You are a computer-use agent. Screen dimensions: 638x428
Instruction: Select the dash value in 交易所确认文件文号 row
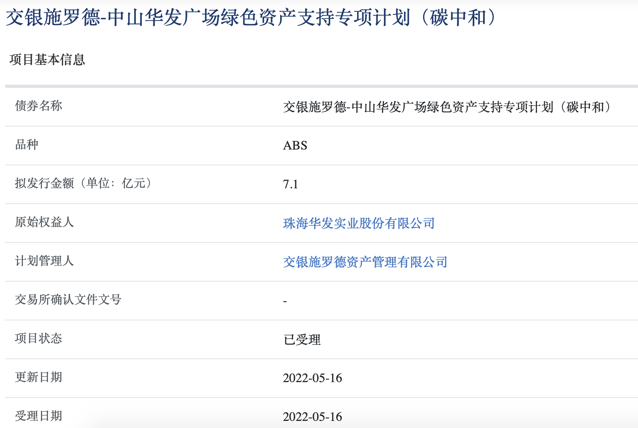click(284, 300)
